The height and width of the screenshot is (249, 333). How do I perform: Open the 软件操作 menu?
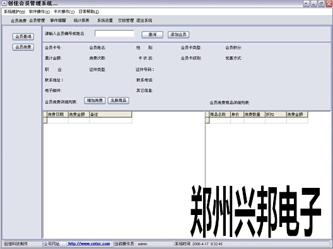click(x=39, y=12)
